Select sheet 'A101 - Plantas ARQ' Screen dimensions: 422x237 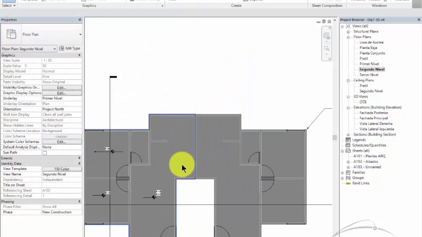369,156
